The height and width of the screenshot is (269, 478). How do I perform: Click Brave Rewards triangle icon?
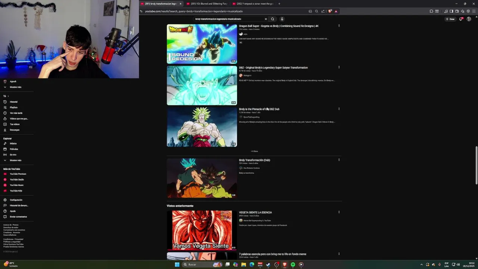[336, 11]
